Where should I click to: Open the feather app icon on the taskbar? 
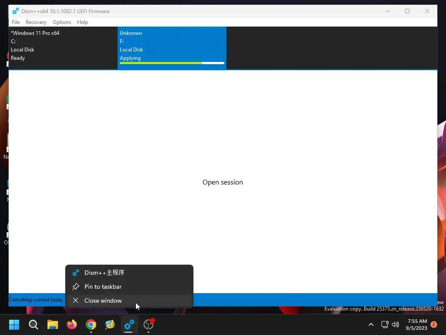pos(110,325)
